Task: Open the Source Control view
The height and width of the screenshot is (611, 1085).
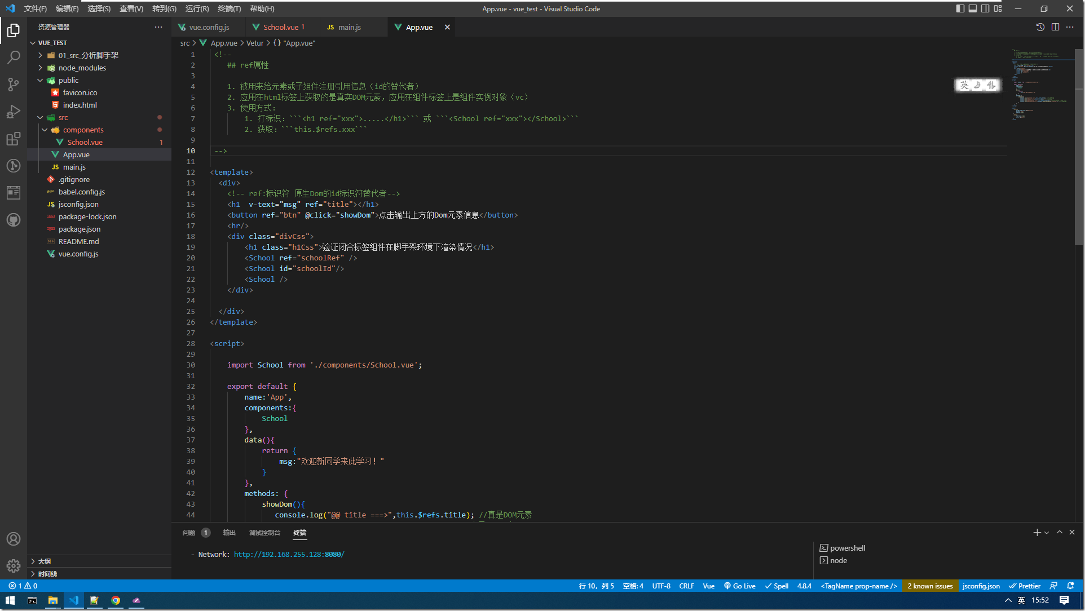Action: (14, 84)
